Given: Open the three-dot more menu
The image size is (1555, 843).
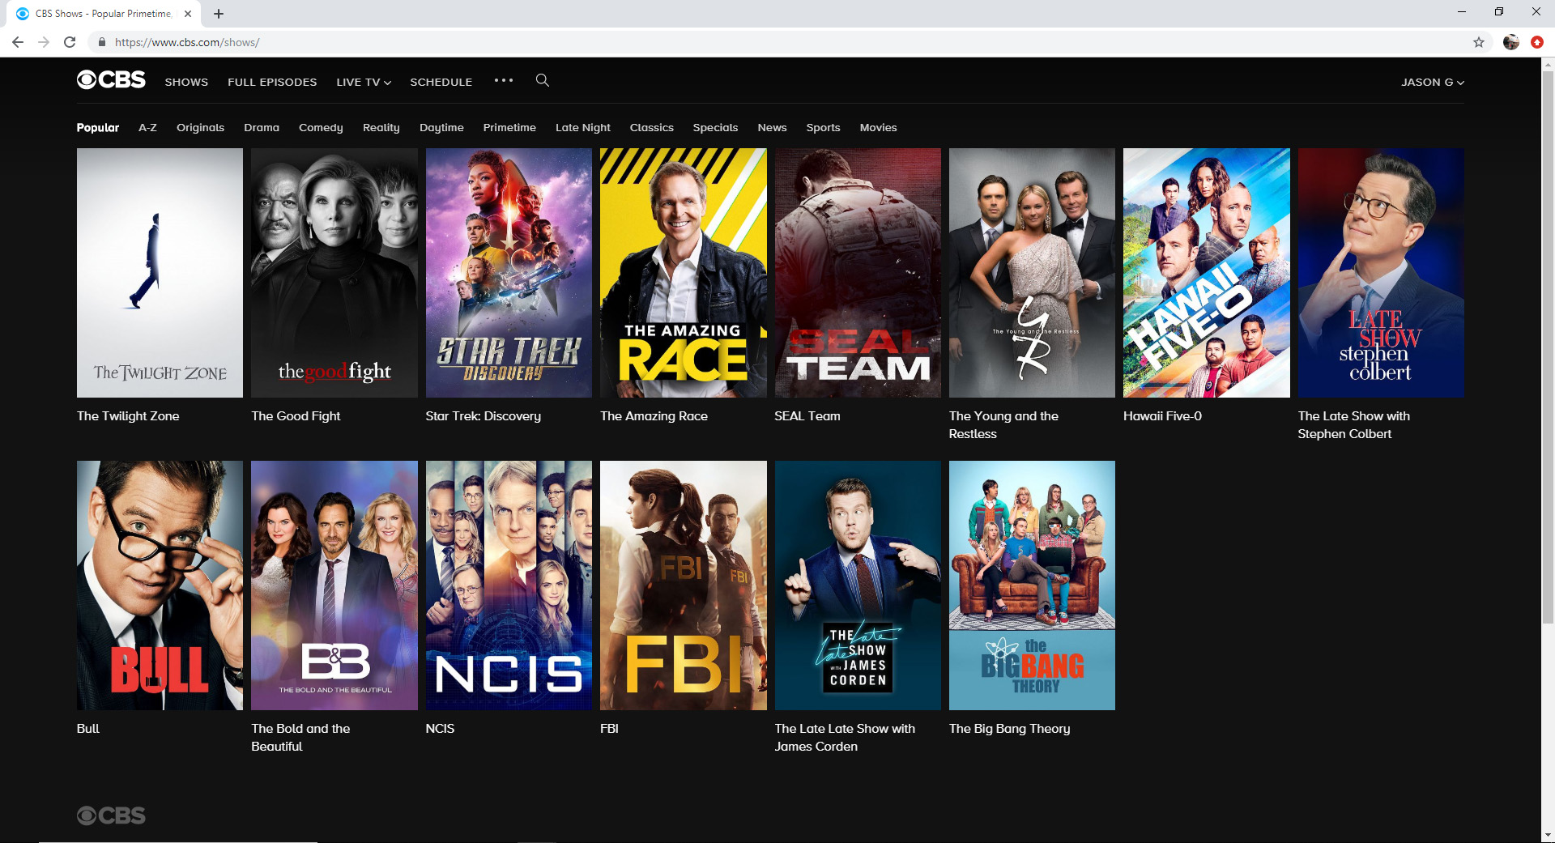Looking at the screenshot, I should pos(504,80).
